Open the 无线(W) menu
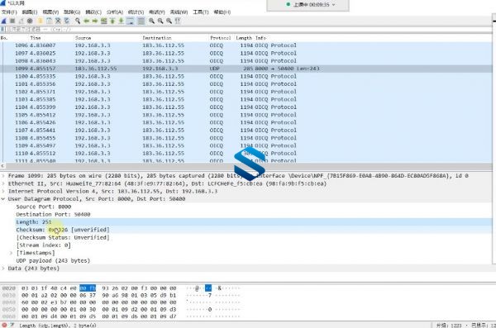The height and width of the screenshot is (328, 496). point(179,12)
